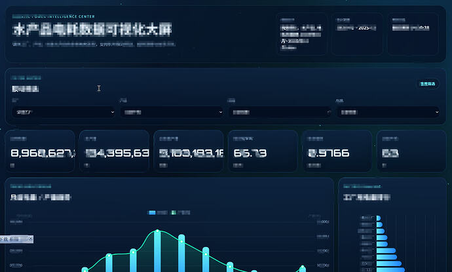This screenshot has height=272, width=452.
Task: Click the header card with time ending :38
Action: [413, 33]
